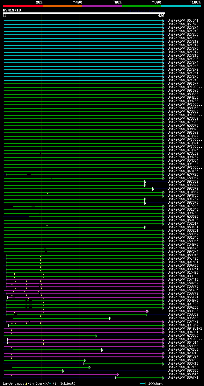Open the UniRef100_Q9M7B8 hit label
This screenshot has width=204, height=386.
183,101
